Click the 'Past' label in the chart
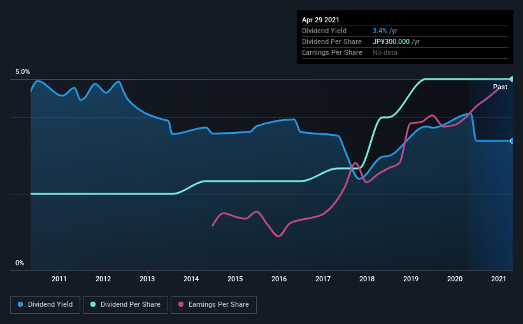Viewport: 523px width, 324px height. (500, 87)
